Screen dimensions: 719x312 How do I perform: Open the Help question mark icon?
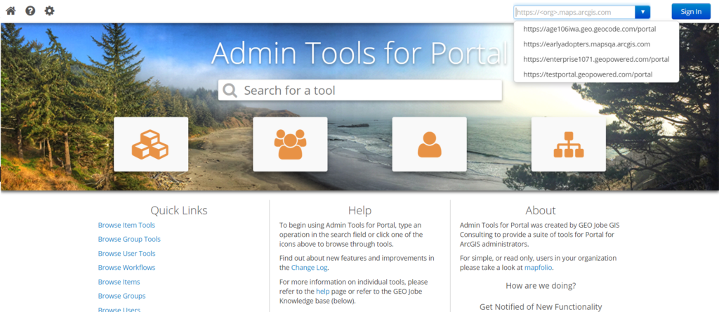30,11
